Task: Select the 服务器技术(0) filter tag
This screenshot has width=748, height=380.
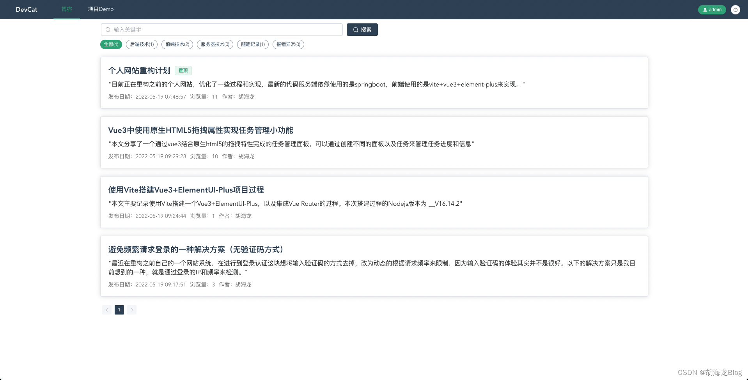Action: (214, 44)
